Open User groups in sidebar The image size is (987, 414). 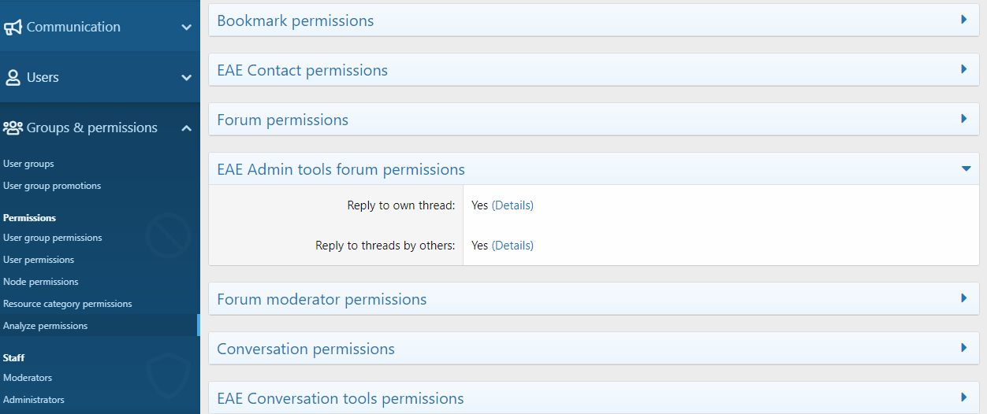tap(28, 164)
